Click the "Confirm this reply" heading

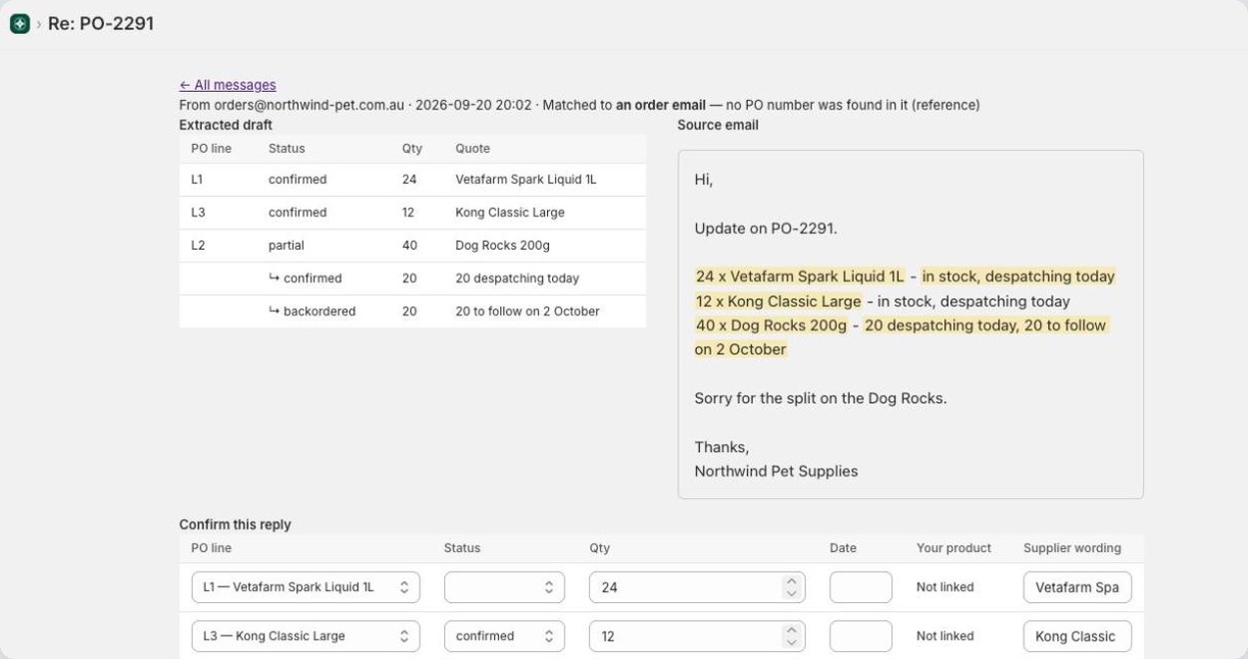click(236, 524)
